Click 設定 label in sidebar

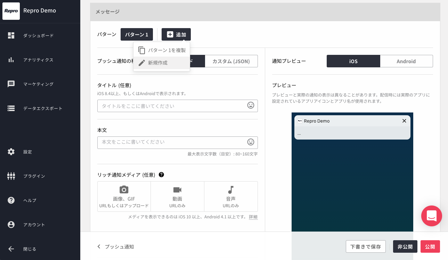28,152
